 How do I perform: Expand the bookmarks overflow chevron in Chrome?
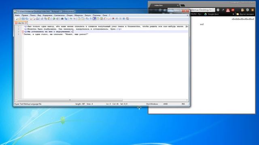(x=233, y=14)
